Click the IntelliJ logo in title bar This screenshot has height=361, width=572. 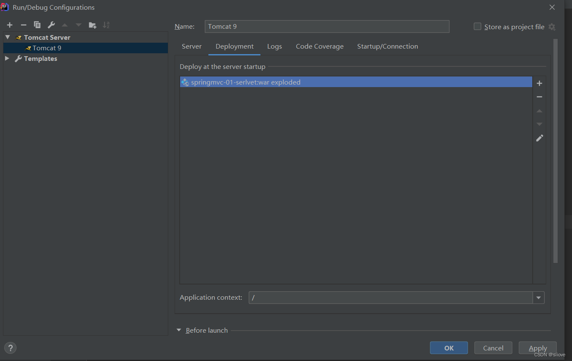(5, 7)
